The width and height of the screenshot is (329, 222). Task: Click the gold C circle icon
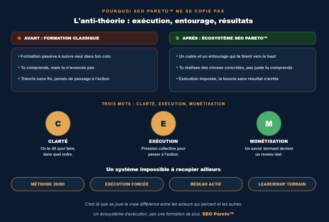(x=58, y=124)
